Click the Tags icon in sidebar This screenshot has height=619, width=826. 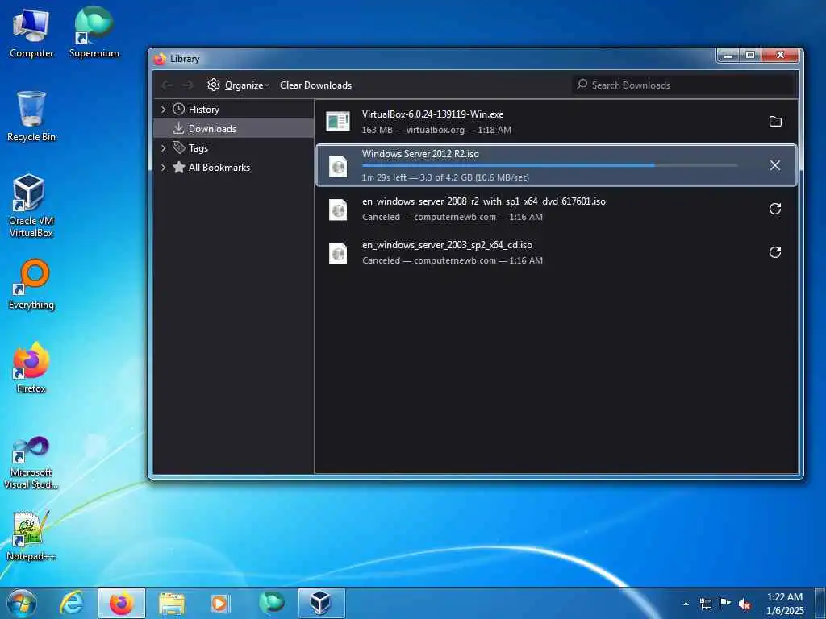178,147
